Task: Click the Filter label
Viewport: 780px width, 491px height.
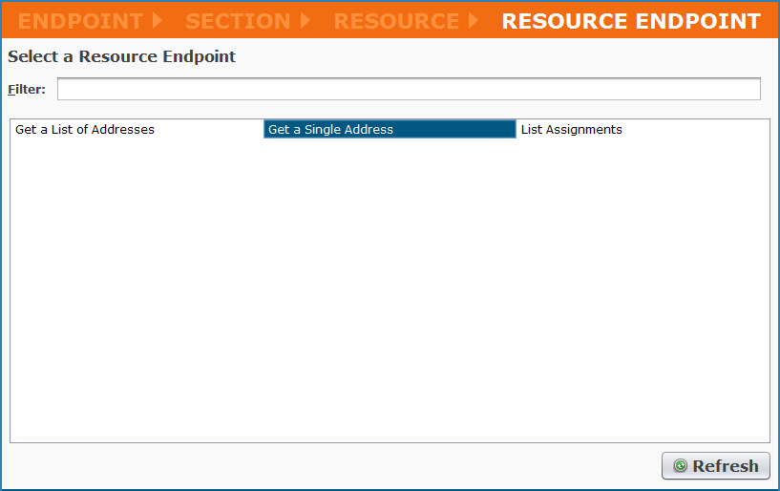Action: 27,89
